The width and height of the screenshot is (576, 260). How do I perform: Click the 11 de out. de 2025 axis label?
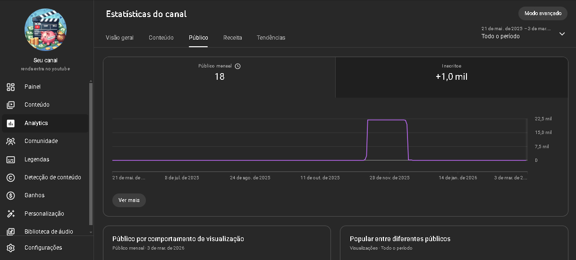[320, 178]
